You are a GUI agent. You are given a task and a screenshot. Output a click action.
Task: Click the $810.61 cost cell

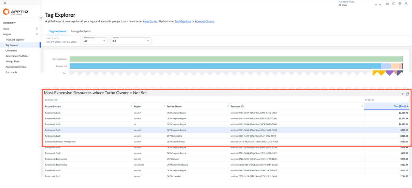pos(404,136)
